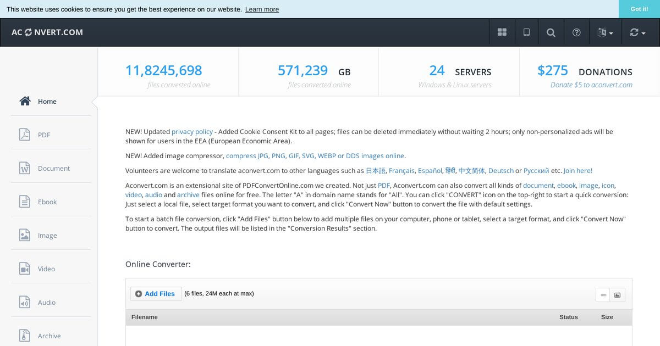Viewport: 660px width, 346px height.
Task: Click the 571,239 GB statistic
Action: coord(314,71)
